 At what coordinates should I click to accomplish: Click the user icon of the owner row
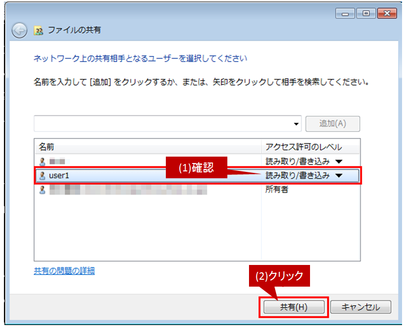point(42,190)
